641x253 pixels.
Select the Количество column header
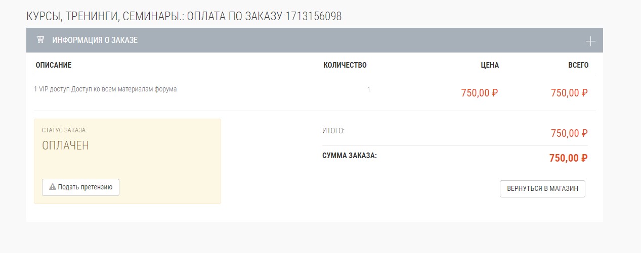[x=345, y=65]
